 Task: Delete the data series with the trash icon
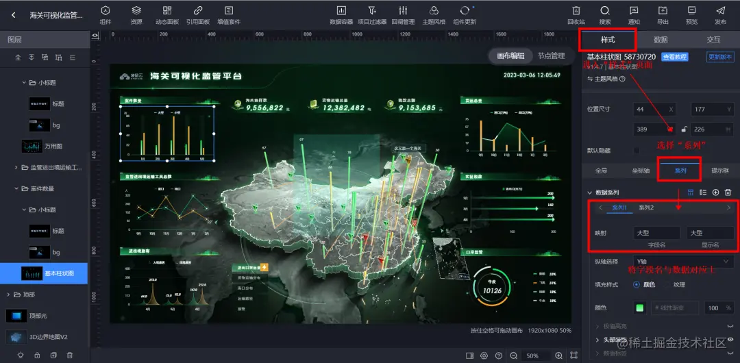click(728, 192)
